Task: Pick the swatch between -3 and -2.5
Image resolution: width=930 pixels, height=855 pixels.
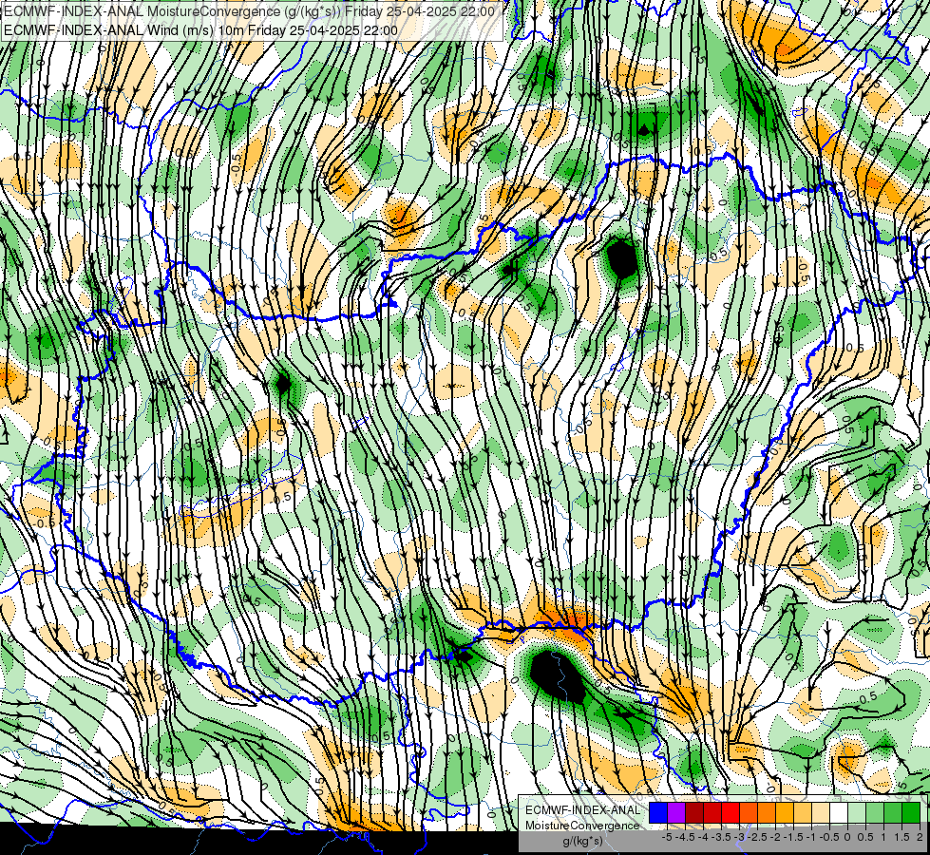Action: pos(749,813)
